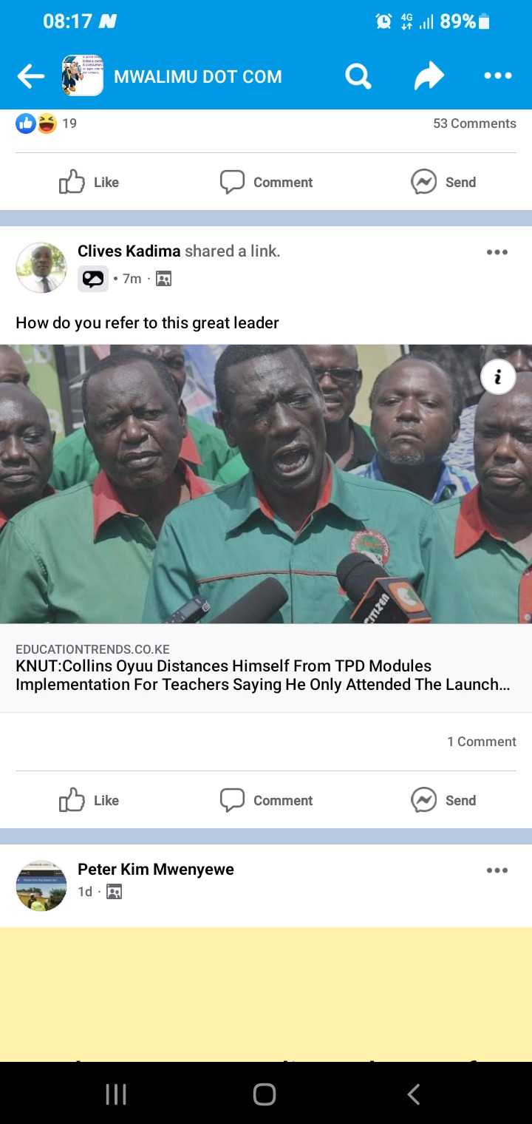Like the post with 53 comments
The height and width of the screenshot is (1124, 532).
click(x=89, y=182)
